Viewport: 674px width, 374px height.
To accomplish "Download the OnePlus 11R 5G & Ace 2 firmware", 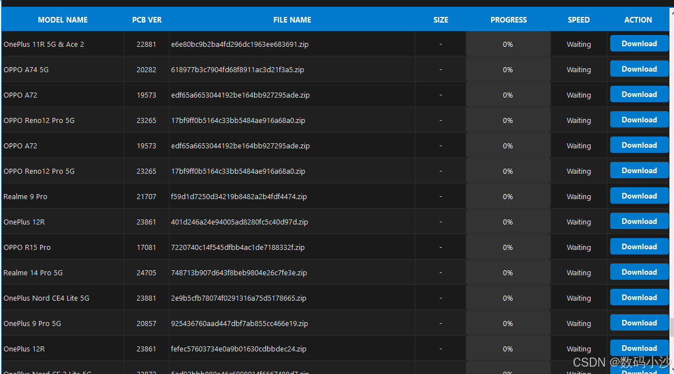I will coord(639,44).
